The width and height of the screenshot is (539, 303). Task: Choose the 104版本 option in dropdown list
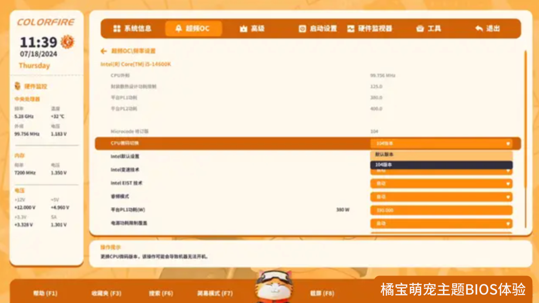pos(441,165)
